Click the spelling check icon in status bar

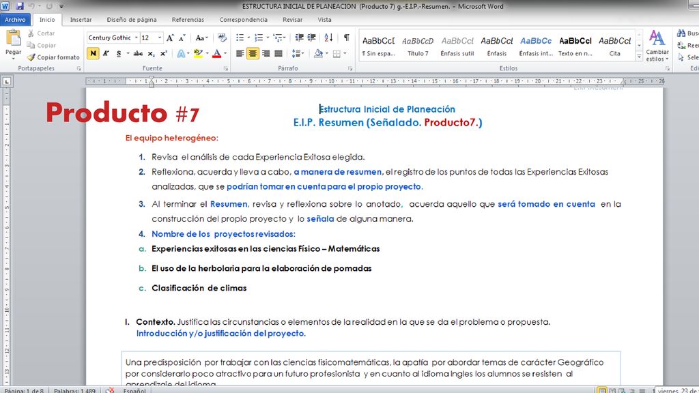pyautogui.click(x=110, y=390)
